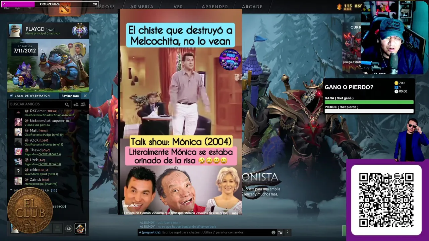Image resolution: width=429 pixels, height=241 pixels.
Task: Click the A (pospartida) chat channel label
Action: tap(150, 232)
